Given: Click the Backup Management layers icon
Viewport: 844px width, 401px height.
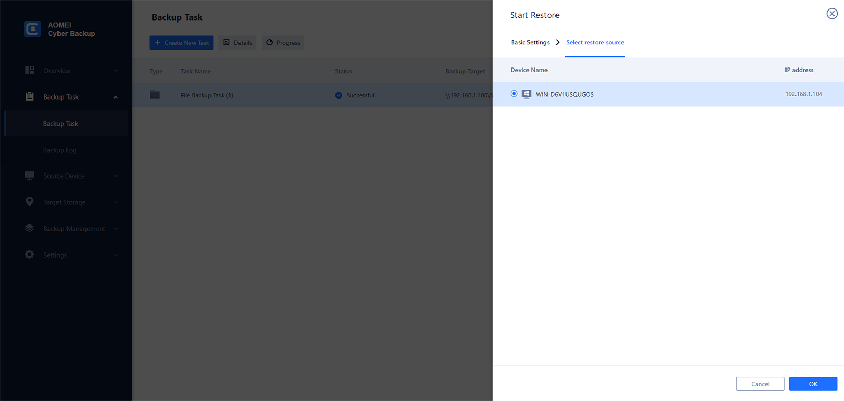Looking at the screenshot, I should (30, 228).
